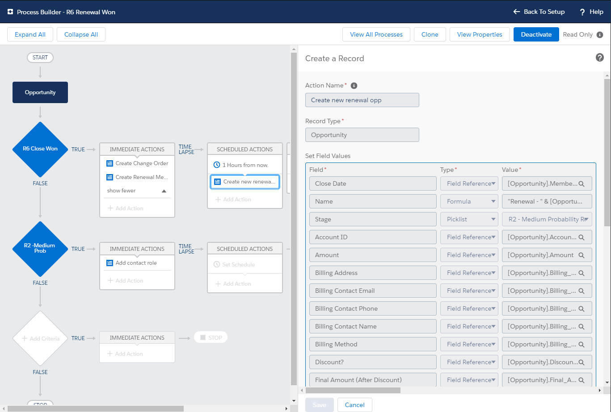This screenshot has width=611, height=412.
Task: Click the search icon in Billing Method value
Action: (x=582, y=344)
